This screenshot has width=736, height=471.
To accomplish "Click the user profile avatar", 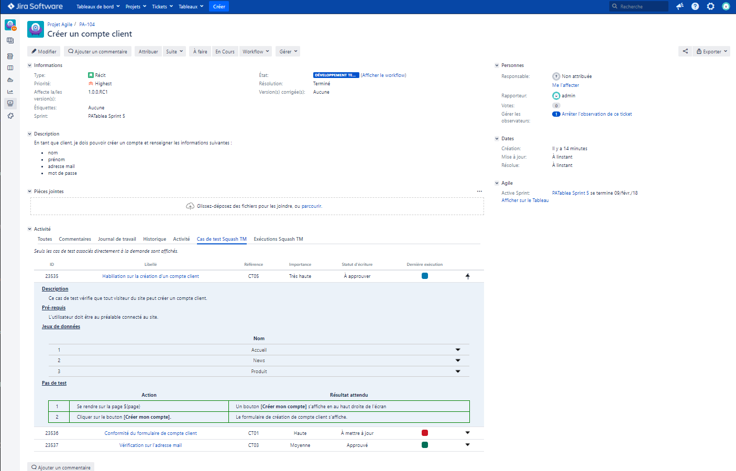I will (x=726, y=6).
